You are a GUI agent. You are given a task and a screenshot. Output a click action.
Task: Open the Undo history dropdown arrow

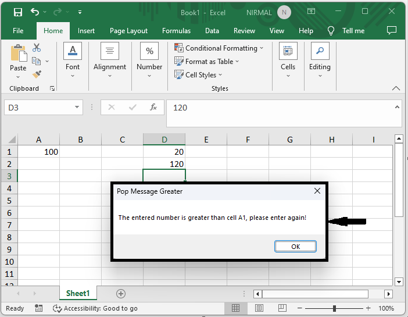pos(45,12)
